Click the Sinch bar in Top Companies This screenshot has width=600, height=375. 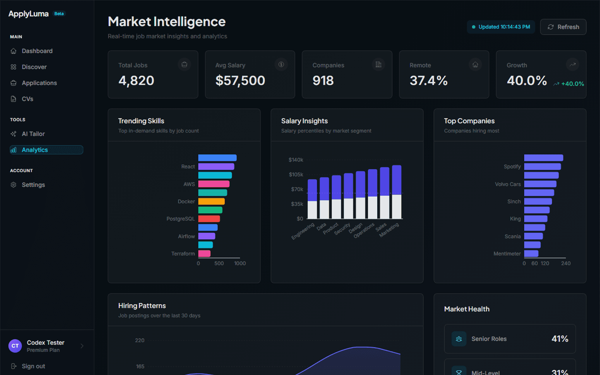[538, 201]
